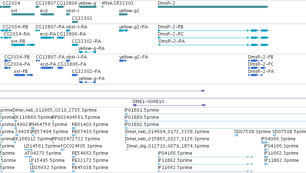Click the IP01891.5prime EST label
This screenshot has width=306, height=173.
141,110
